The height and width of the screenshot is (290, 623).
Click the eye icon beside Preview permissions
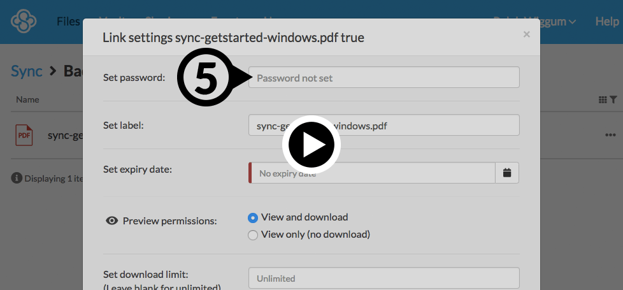(112, 221)
